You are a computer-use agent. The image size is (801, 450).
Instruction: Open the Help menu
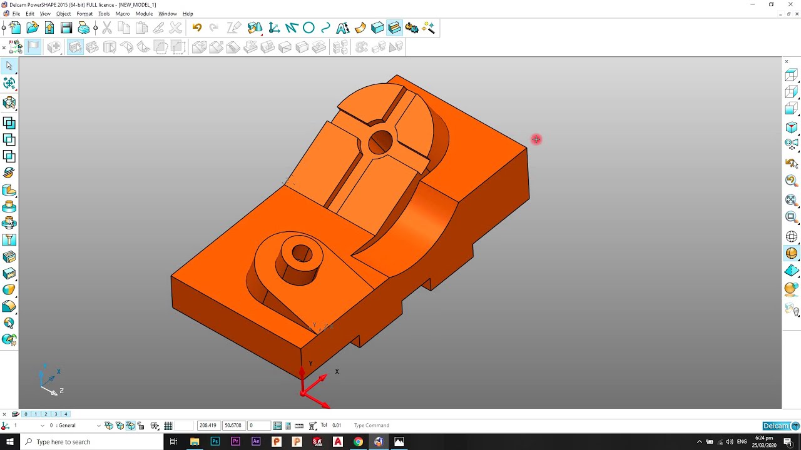pyautogui.click(x=188, y=14)
